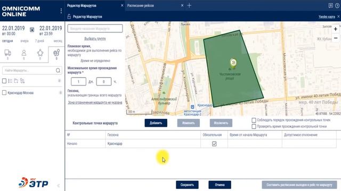Click the Сохранить button
This screenshot has height=191, width=341.
coord(187,185)
